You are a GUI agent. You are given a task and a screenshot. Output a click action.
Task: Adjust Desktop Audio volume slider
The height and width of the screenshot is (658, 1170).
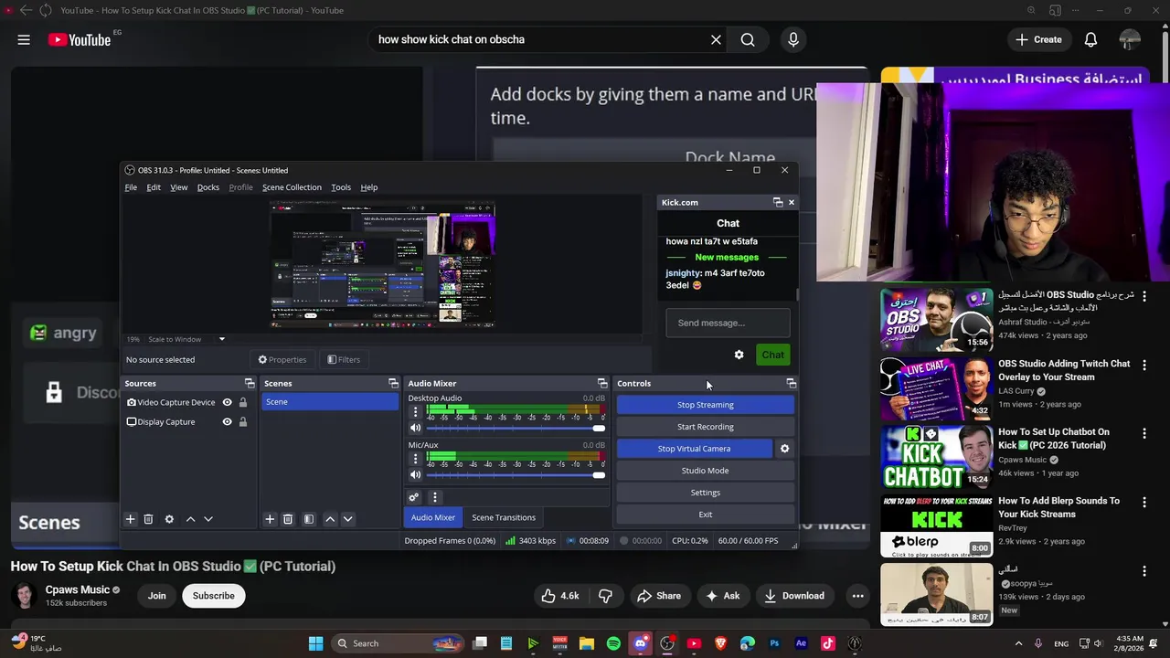coord(516,428)
